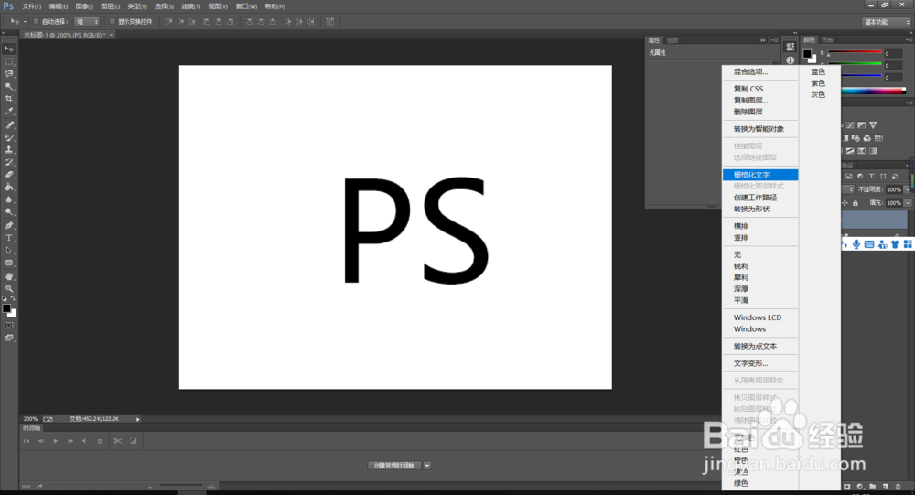Switch to the 色板 tab
The width and height of the screenshot is (915, 495).
tap(827, 39)
